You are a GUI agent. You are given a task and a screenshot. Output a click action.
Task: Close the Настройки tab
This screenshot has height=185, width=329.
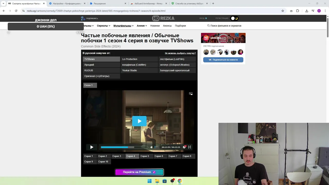point(85,4)
